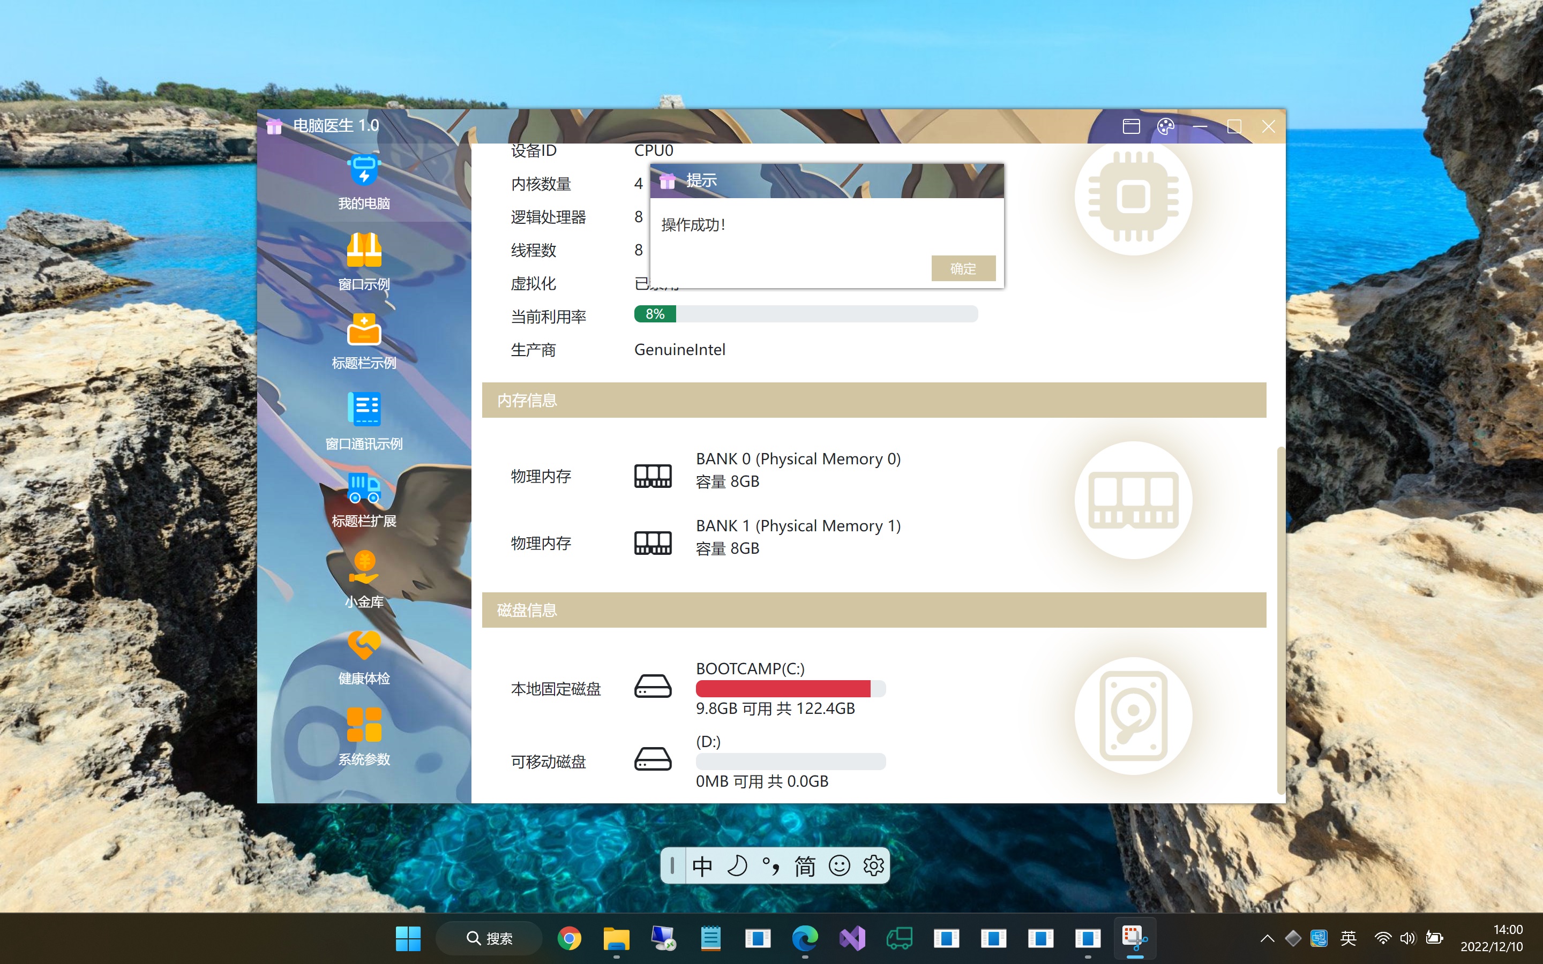Image resolution: width=1543 pixels, height=964 pixels.
Task: Click the window layout icon in title bar
Action: coord(1131,127)
